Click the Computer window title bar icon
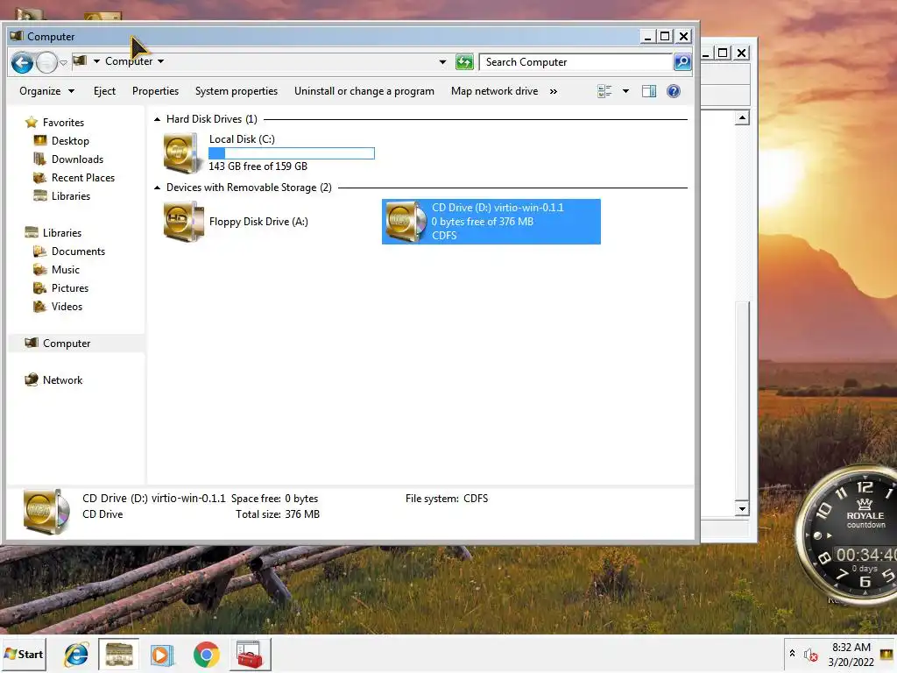Image resolution: width=897 pixels, height=673 pixels. (x=17, y=36)
